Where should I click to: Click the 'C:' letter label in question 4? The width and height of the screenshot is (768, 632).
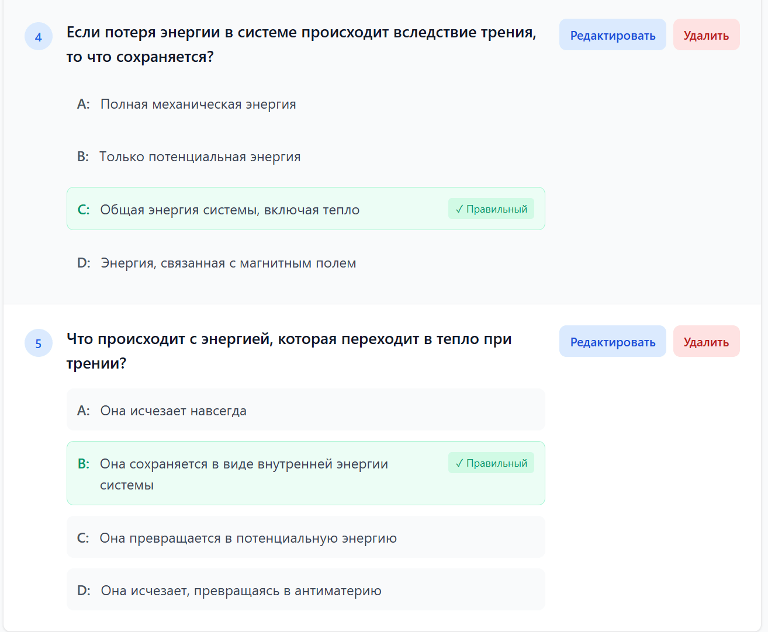pyautogui.click(x=84, y=210)
